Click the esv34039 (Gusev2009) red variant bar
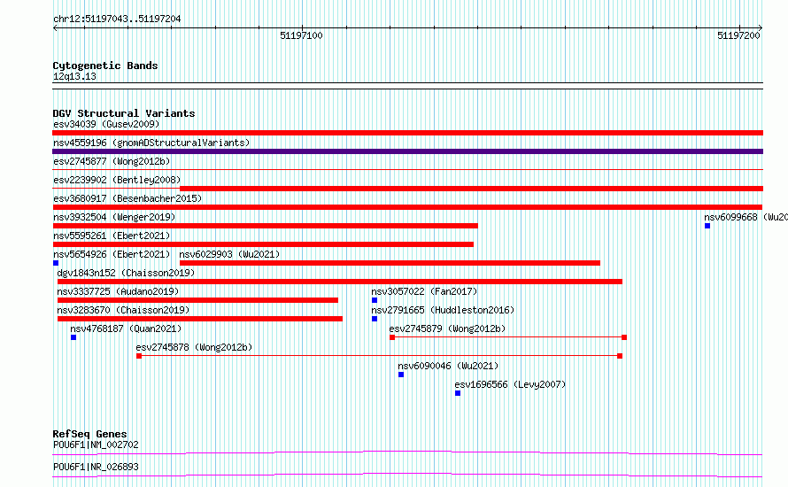 [407, 133]
